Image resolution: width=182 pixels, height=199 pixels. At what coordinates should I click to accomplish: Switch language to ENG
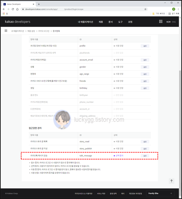point(174,22)
